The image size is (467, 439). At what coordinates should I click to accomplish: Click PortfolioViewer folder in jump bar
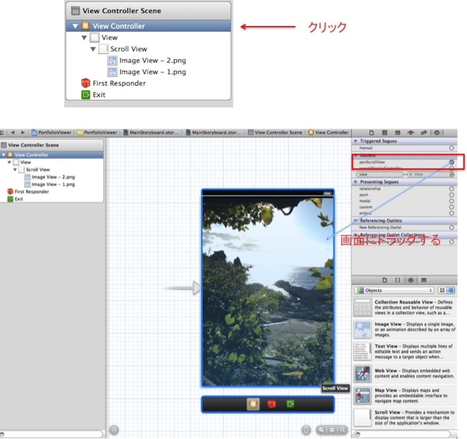pos(97,132)
